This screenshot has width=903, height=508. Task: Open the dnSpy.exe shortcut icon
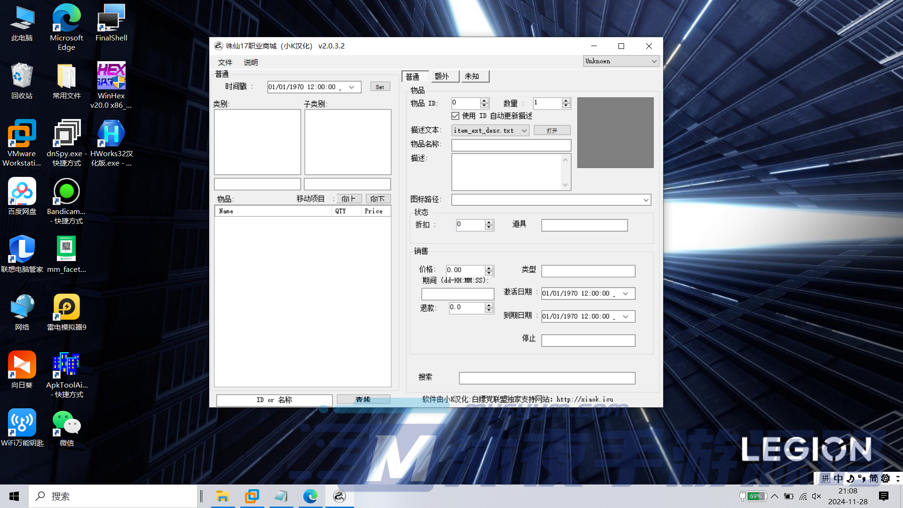(x=66, y=134)
